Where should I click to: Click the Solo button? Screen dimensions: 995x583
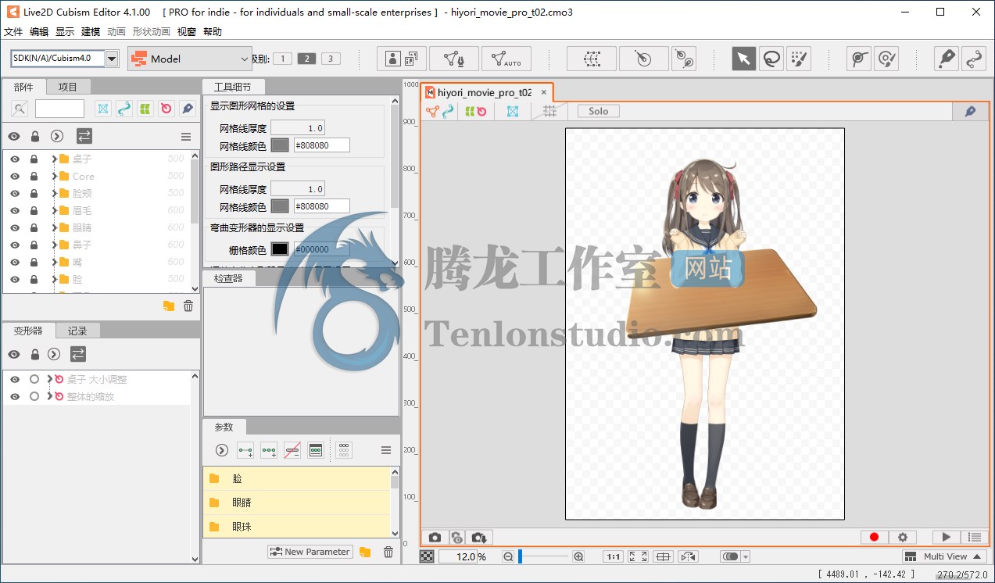point(599,111)
